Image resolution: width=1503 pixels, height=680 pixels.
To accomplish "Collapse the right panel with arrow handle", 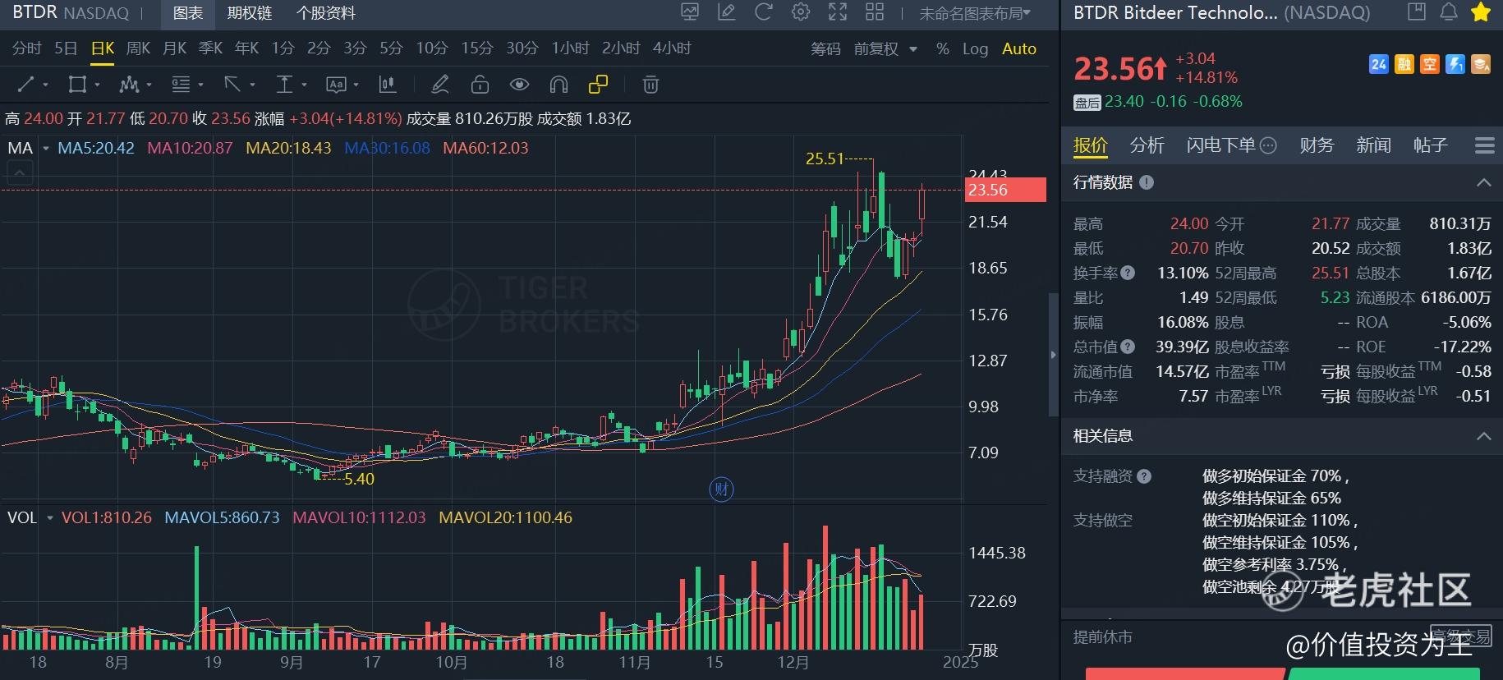I will [1054, 355].
